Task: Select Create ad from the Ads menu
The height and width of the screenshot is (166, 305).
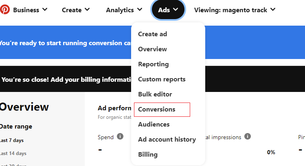Action: click(152, 34)
